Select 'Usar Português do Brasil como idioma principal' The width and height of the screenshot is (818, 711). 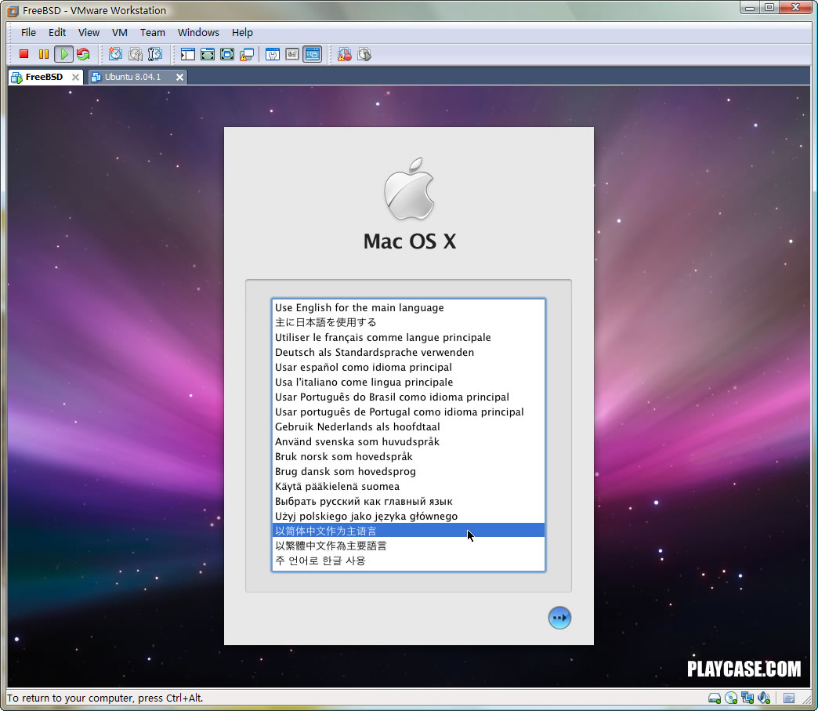(408, 397)
